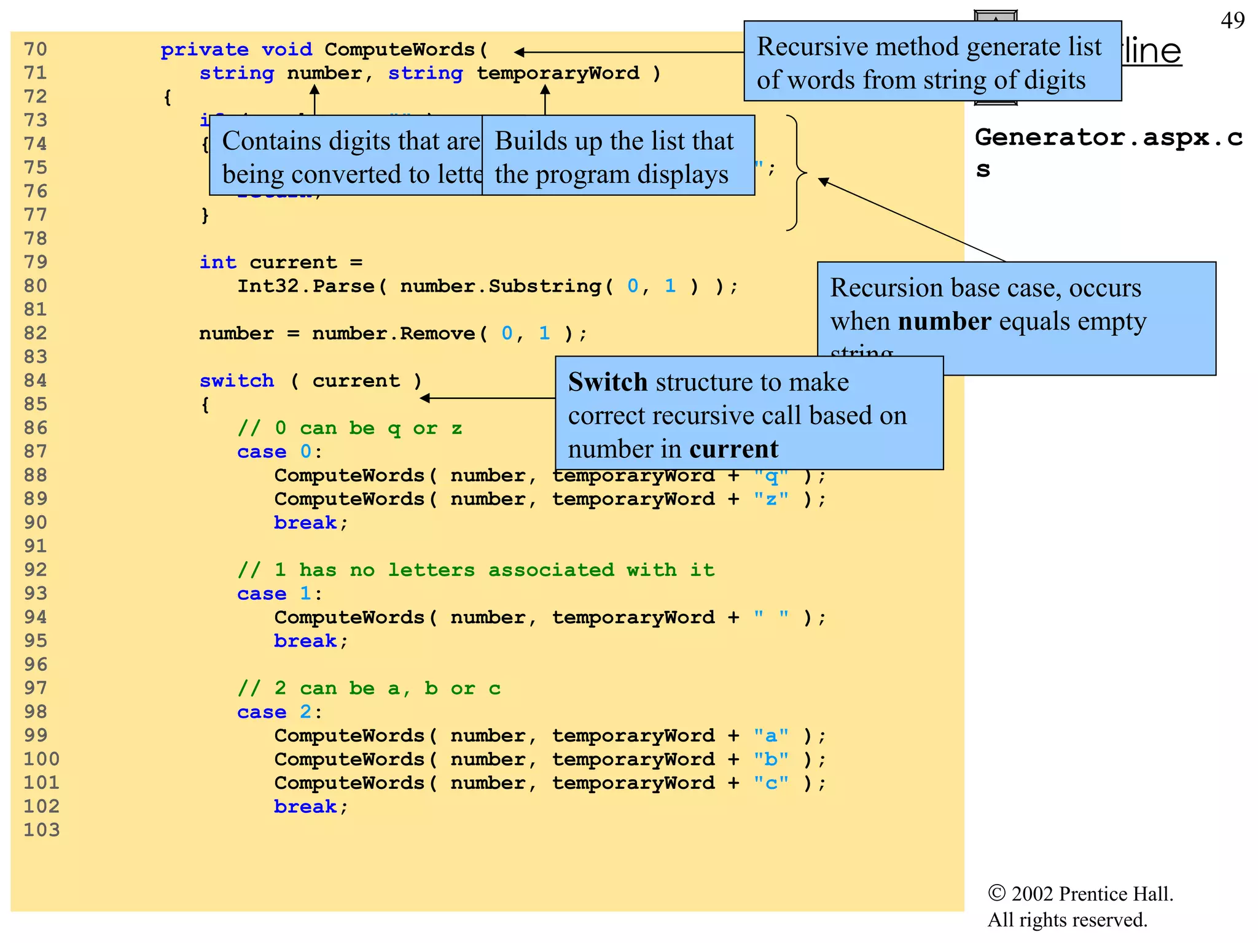Click arrowhead pointing at 'switch ( current )'

click(x=425, y=398)
